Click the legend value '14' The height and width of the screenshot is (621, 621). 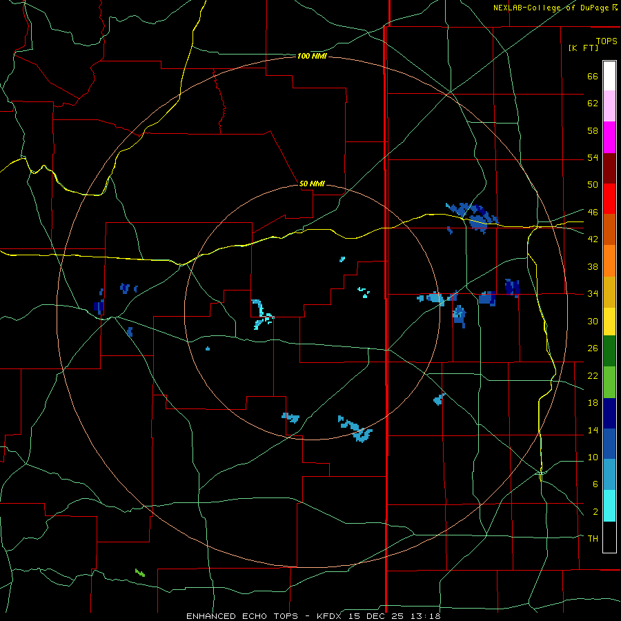[593, 430]
